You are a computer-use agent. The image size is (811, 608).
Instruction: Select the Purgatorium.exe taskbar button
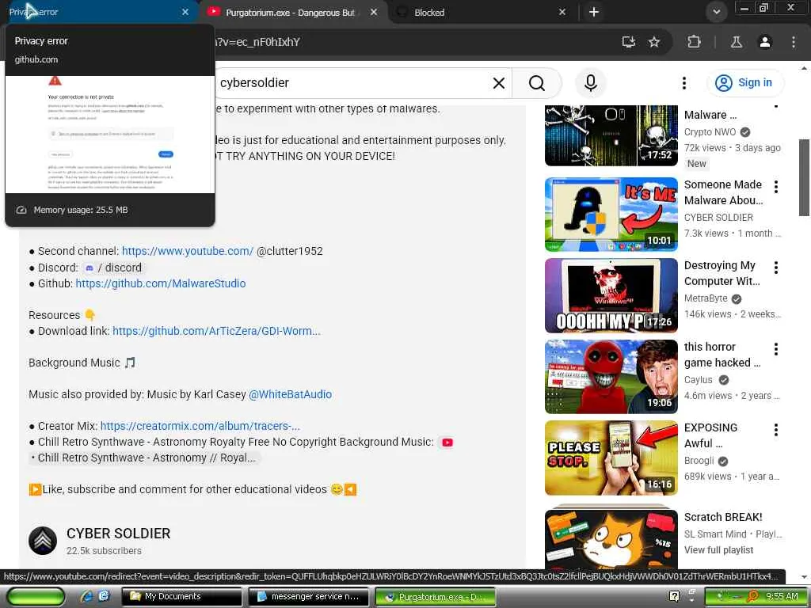coord(436,597)
